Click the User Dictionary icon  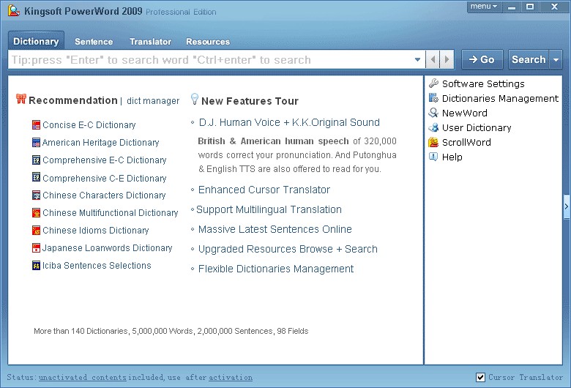pyautogui.click(x=433, y=127)
